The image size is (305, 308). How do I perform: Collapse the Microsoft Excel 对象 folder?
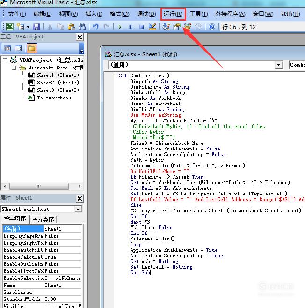pos(14,68)
